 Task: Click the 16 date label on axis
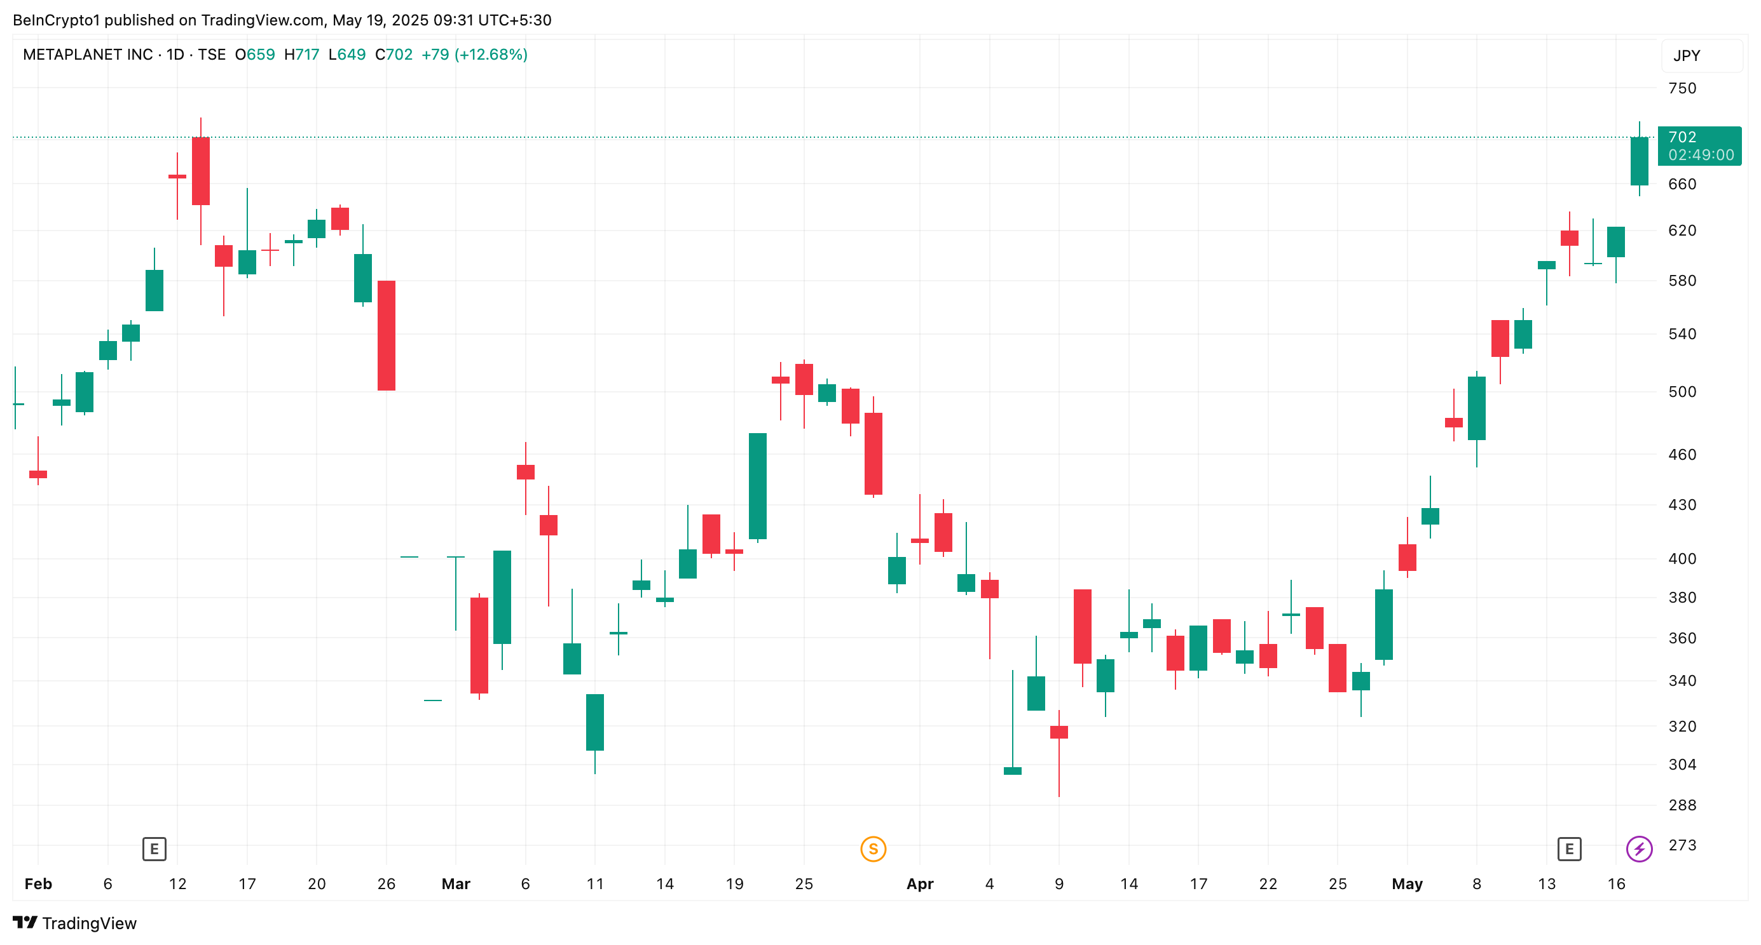tap(1615, 883)
